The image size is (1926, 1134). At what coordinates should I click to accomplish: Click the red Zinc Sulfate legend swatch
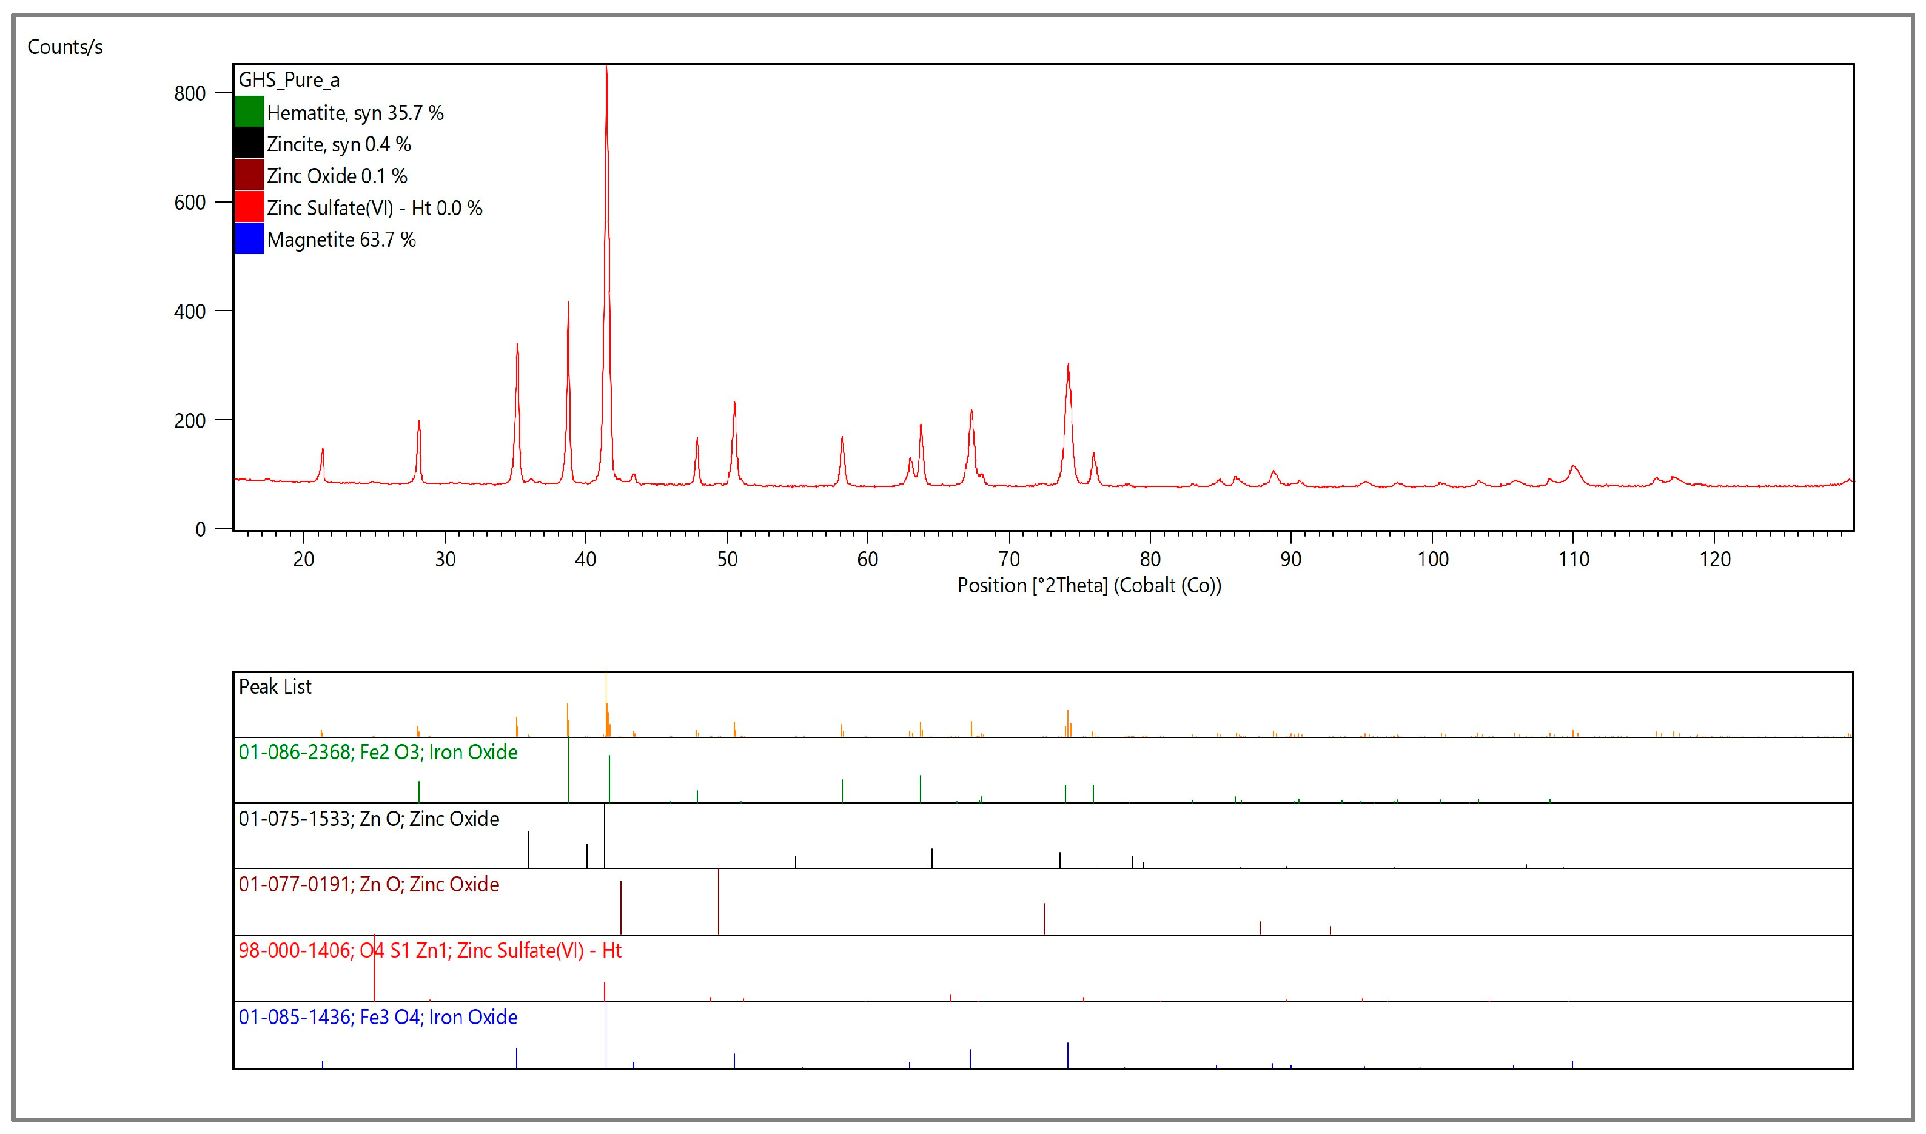click(249, 207)
